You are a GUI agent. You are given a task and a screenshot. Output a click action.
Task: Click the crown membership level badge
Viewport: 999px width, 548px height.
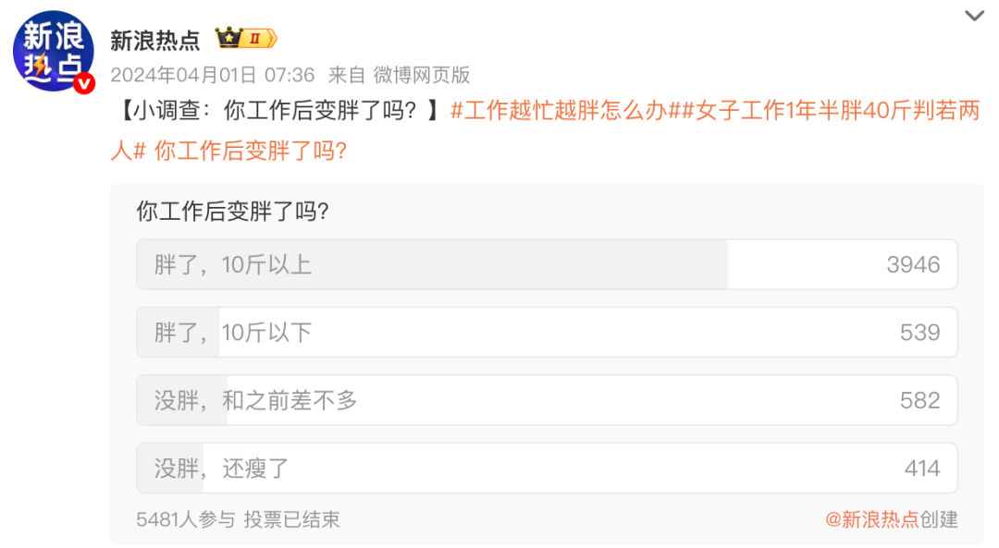[x=246, y=39]
